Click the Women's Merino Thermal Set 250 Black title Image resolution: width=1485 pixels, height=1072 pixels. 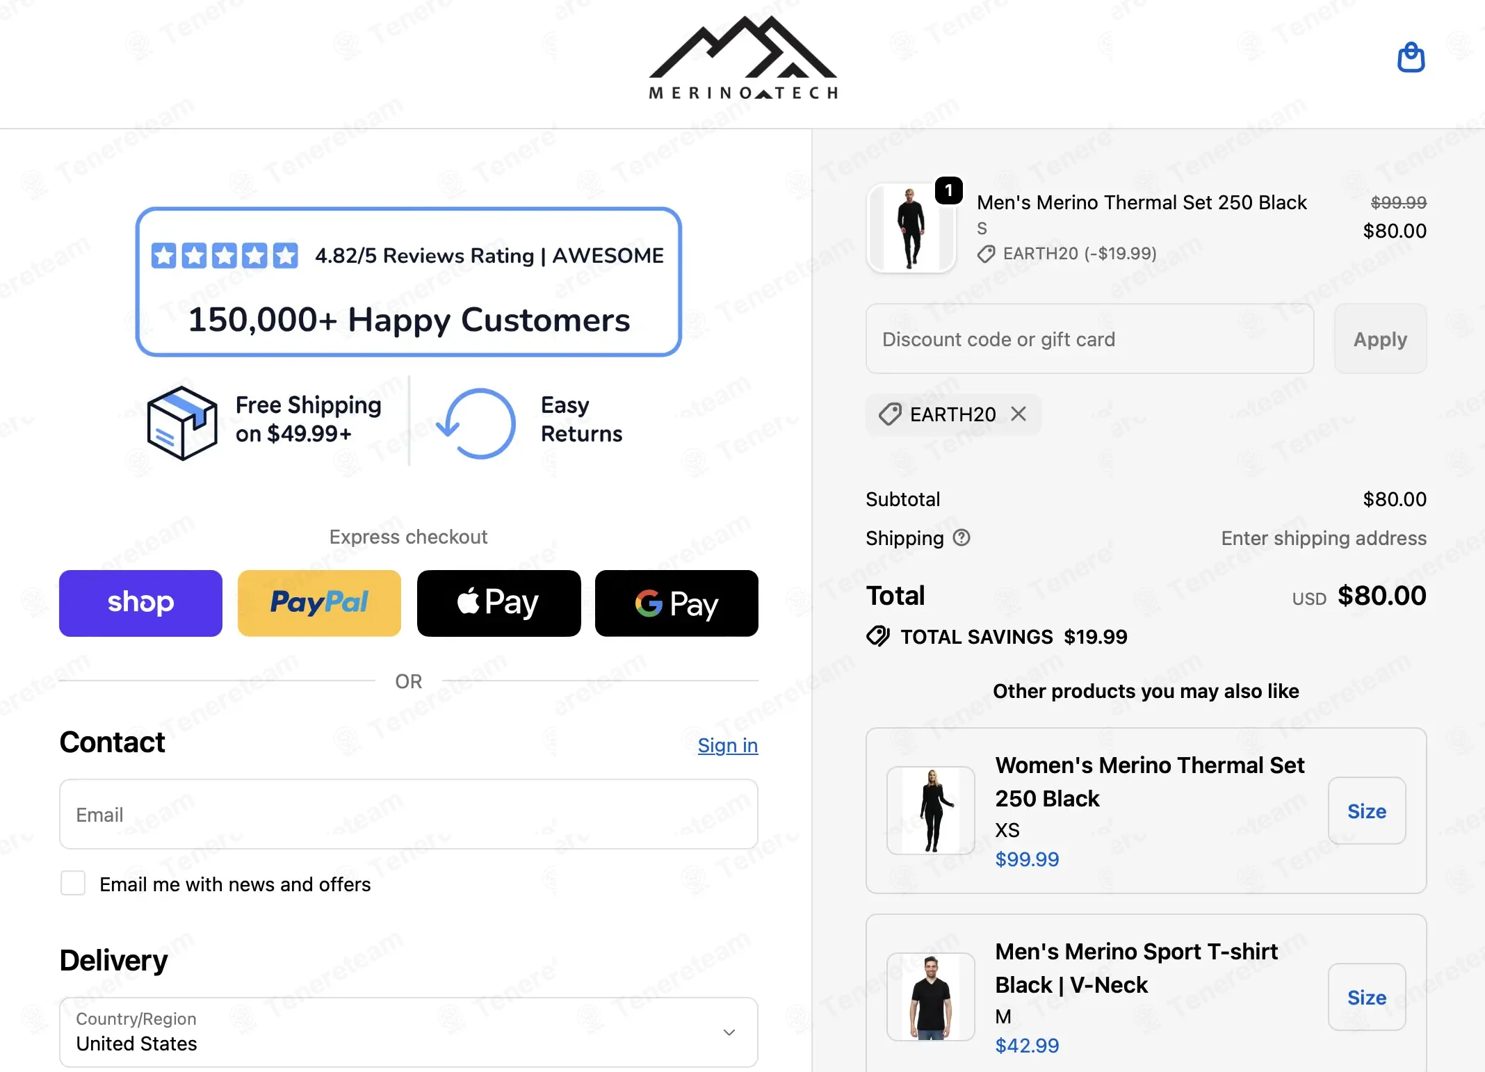tap(1150, 781)
